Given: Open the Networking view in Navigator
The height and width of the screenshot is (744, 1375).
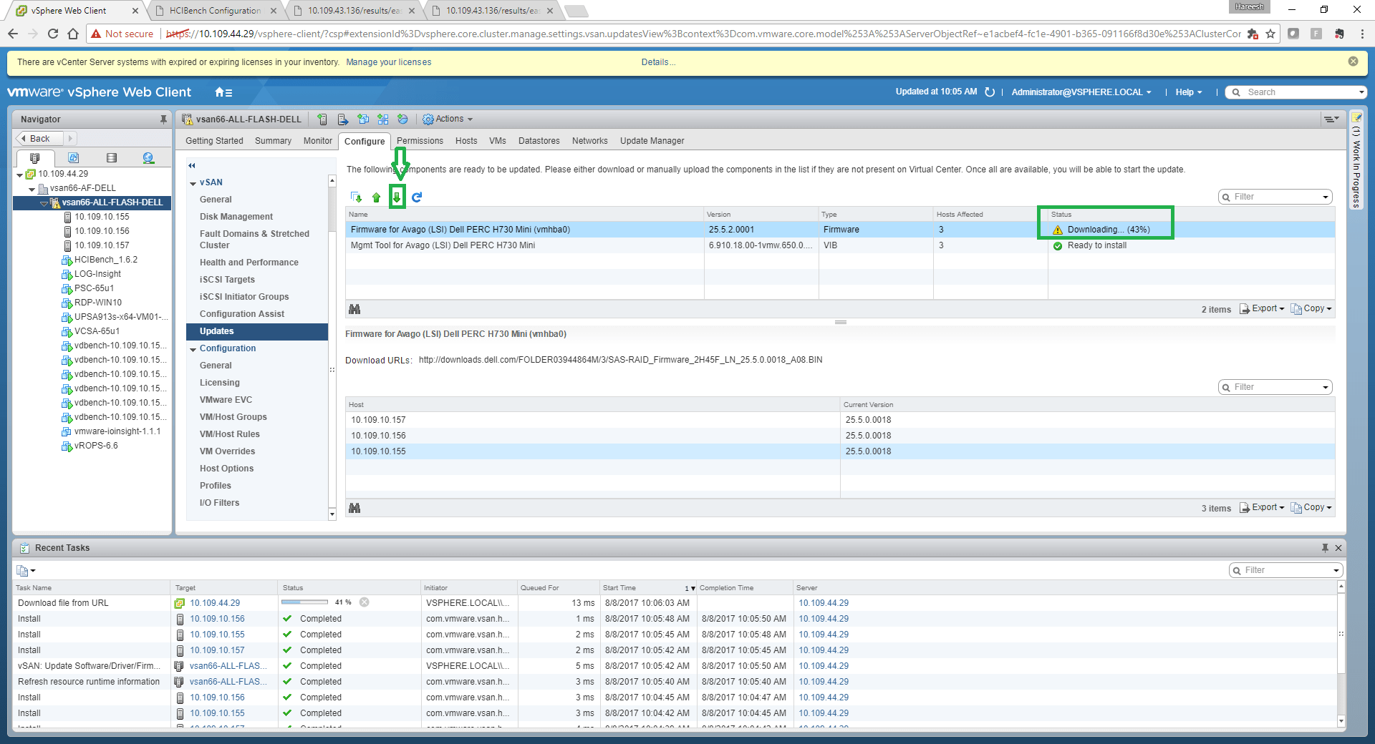Looking at the screenshot, I should point(148,158).
